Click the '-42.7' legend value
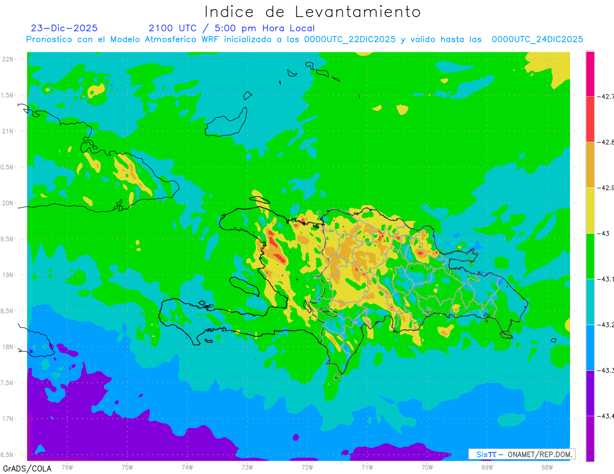The width and height of the screenshot is (614, 474). (606, 96)
